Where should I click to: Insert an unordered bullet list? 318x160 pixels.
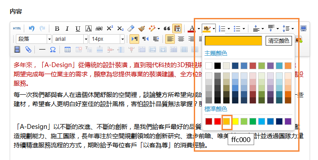pos(237,28)
